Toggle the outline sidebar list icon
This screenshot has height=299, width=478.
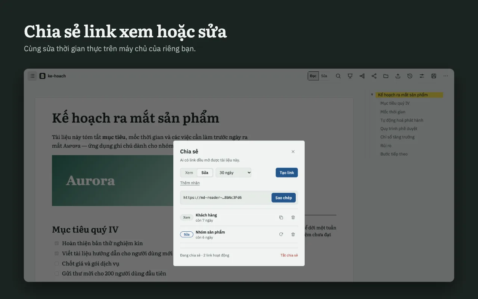pyautogui.click(x=32, y=76)
